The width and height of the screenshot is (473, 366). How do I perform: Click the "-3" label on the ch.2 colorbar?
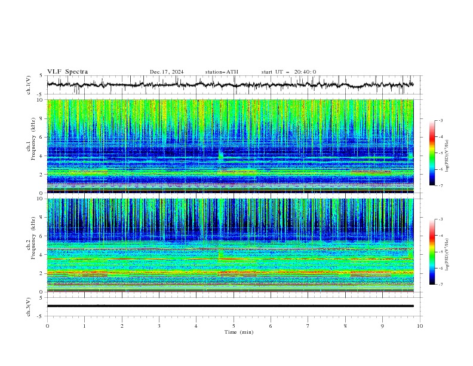(441, 219)
